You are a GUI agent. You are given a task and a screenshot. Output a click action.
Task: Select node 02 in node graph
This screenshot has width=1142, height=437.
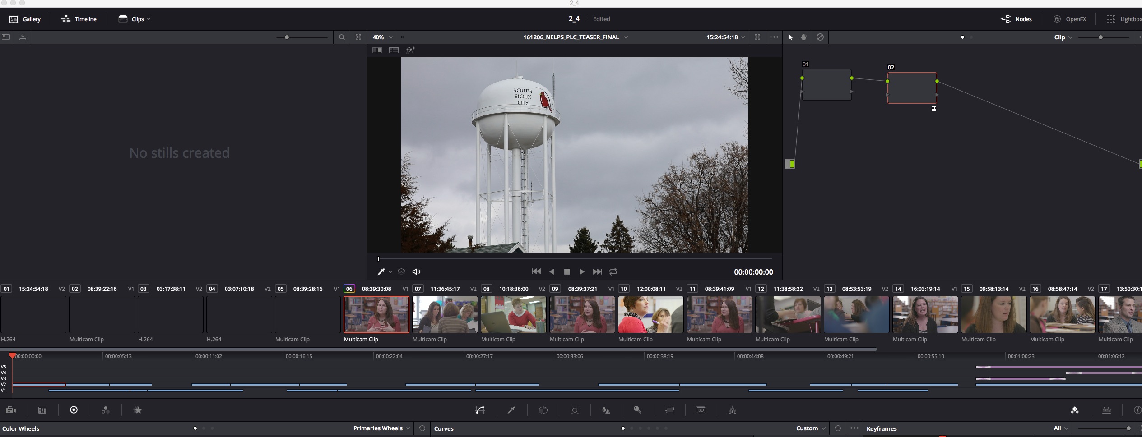(x=912, y=88)
